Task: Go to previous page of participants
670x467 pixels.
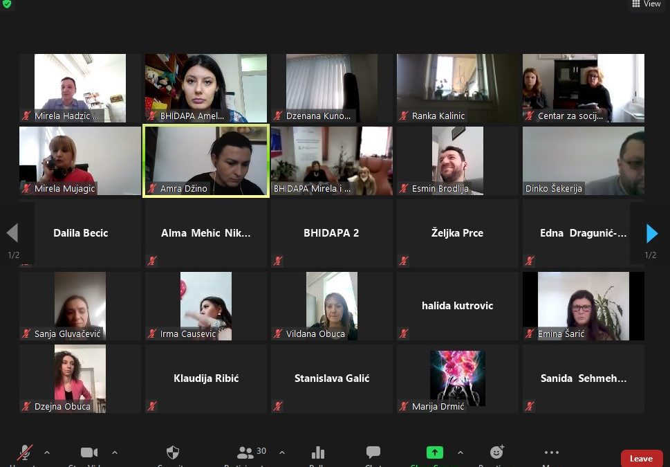Action: pyautogui.click(x=12, y=234)
